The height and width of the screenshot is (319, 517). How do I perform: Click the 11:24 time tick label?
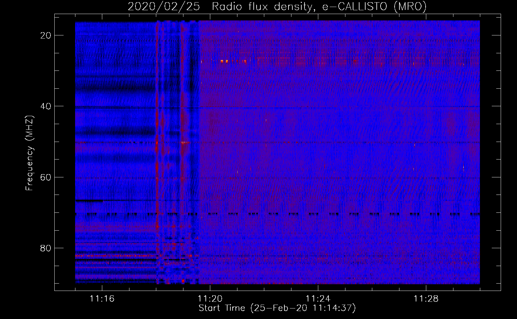click(318, 299)
